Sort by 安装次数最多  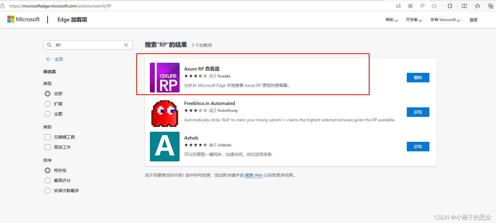[x=48, y=191]
